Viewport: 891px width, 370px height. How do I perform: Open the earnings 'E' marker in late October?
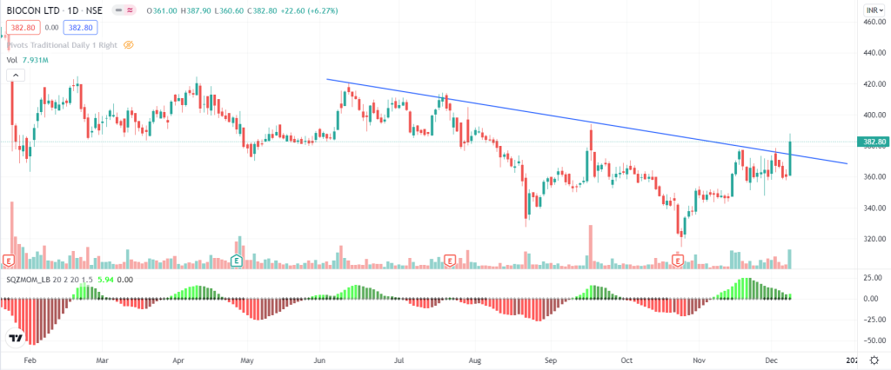tap(678, 260)
